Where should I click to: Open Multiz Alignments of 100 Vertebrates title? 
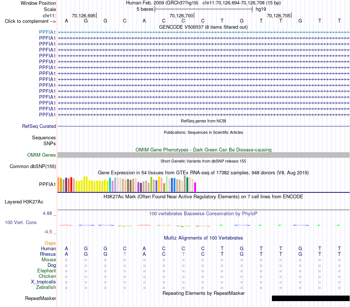tap(203, 238)
